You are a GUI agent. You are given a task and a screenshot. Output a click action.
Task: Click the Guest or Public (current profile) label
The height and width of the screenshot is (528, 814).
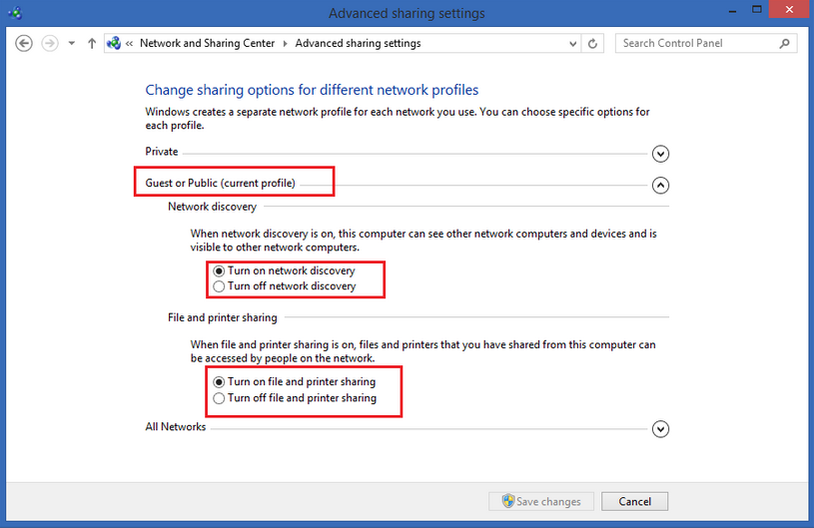[220, 183]
